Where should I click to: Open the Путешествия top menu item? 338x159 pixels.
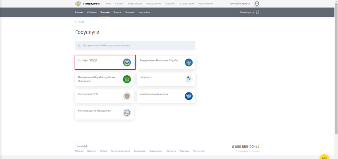[187, 4]
